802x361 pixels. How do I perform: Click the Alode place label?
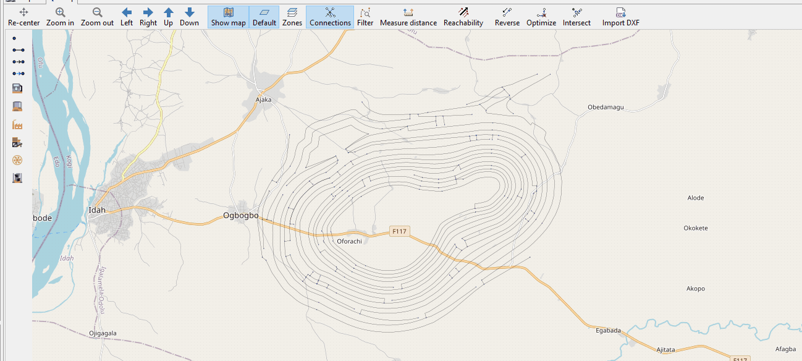(696, 198)
